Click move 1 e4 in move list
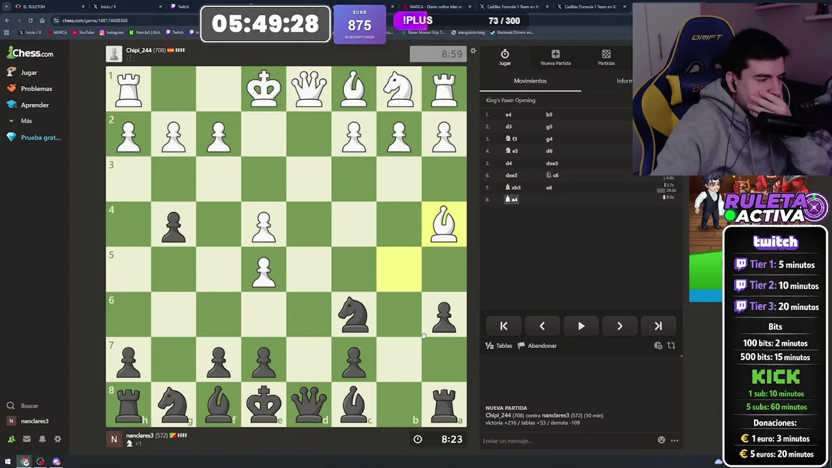This screenshot has height=468, width=832. [508, 114]
